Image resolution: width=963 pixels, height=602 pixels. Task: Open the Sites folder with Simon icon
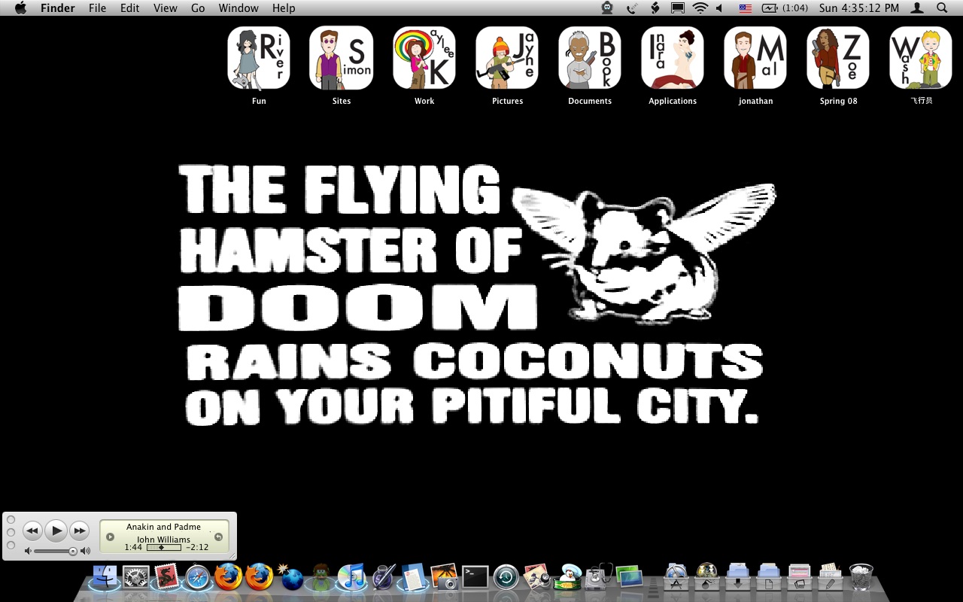tap(342, 59)
